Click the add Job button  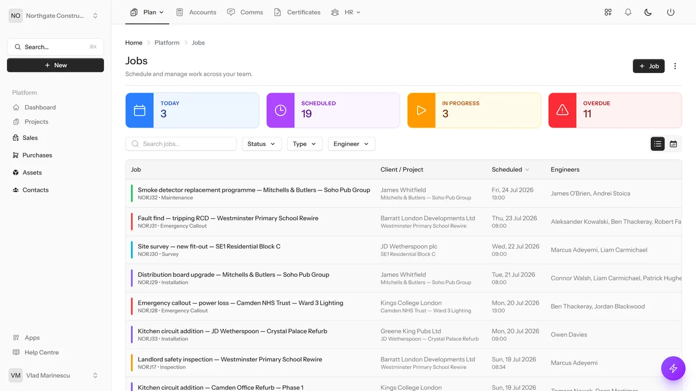(648, 66)
